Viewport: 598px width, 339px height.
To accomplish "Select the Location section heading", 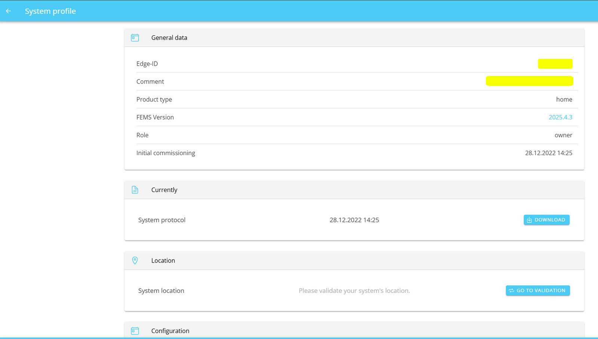I will pyautogui.click(x=163, y=261).
